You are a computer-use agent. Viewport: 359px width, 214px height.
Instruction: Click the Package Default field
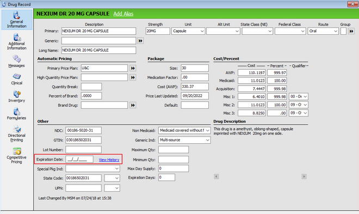(195, 105)
